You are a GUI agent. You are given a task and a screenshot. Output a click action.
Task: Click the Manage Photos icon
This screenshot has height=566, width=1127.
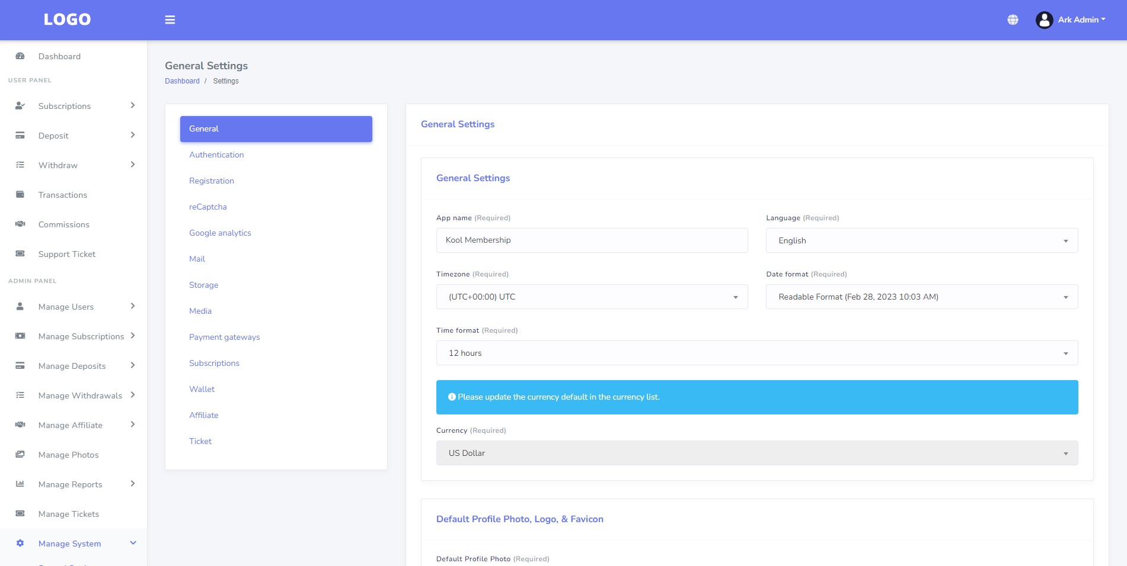[x=21, y=454]
